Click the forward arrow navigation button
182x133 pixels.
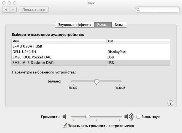pos(13,10)
